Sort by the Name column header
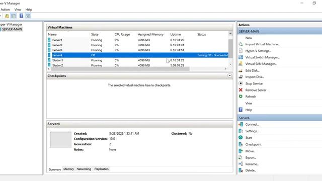This screenshot has height=181, width=322. pyautogui.click(x=52, y=34)
